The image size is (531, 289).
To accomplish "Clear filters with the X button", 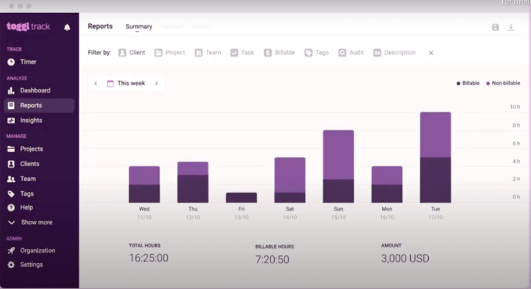I will point(431,53).
